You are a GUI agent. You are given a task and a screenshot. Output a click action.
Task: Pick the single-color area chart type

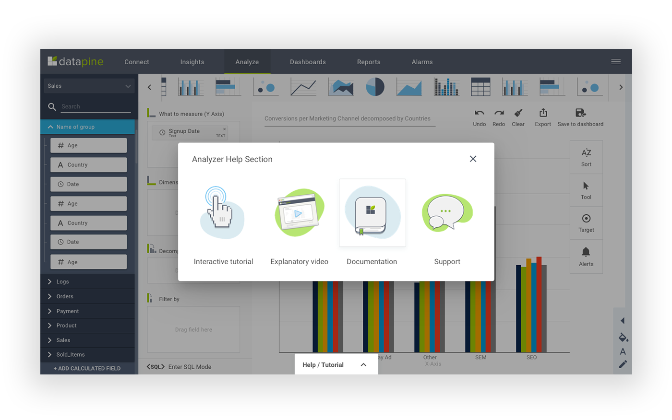[x=409, y=87]
